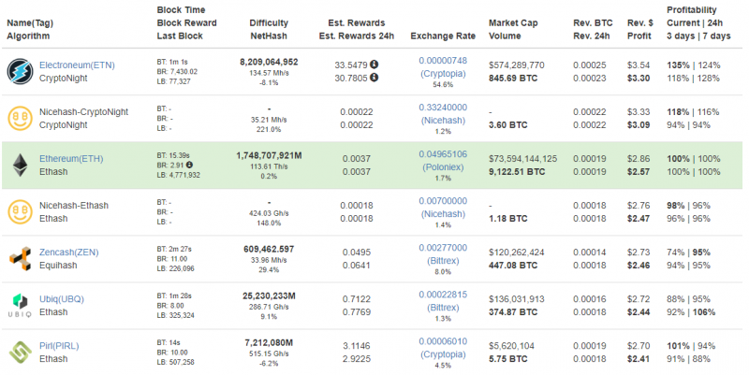The width and height of the screenshot is (749, 375).
Task: Click the Difficulty NetHash column header
Action: point(274,28)
